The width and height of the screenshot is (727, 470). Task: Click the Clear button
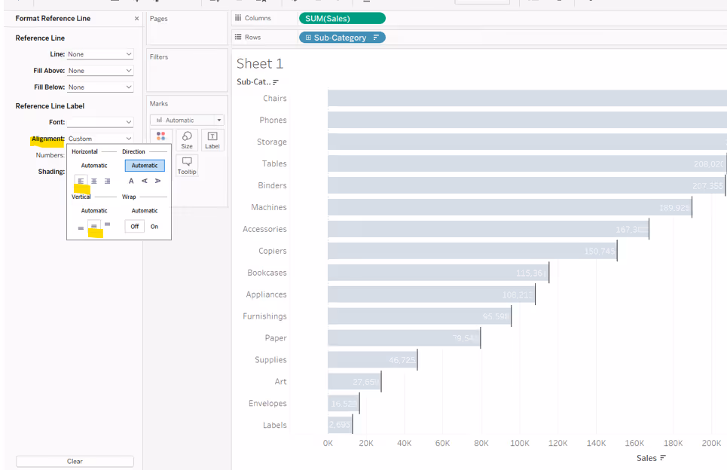tap(75, 461)
